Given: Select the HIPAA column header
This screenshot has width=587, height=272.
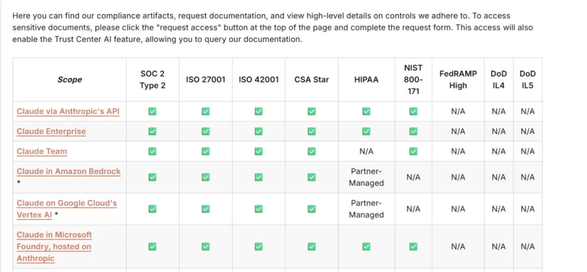Looking at the screenshot, I should click(366, 79).
